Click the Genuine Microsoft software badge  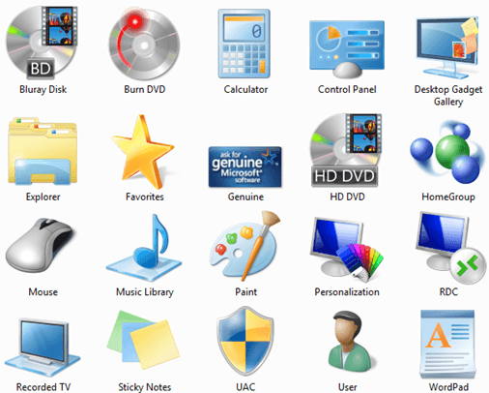(x=245, y=166)
